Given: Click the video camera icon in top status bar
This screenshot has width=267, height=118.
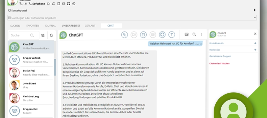Looking at the screenshot, I should pos(49,4).
